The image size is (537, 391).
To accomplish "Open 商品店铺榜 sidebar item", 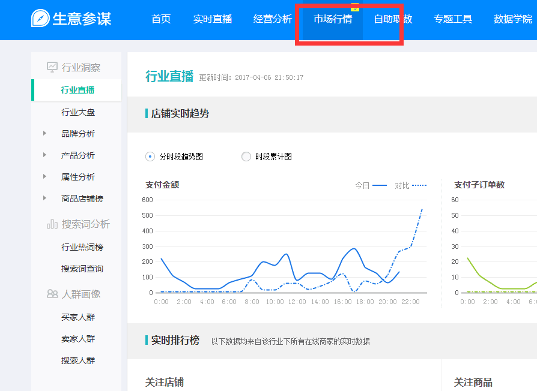I will coord(82,198).
